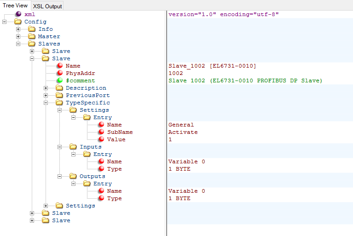Click the Slave 1002 PROFIBUS DP comment text
Screen dimensions: 353x236
pyautogui.click(x=245, y=81)
